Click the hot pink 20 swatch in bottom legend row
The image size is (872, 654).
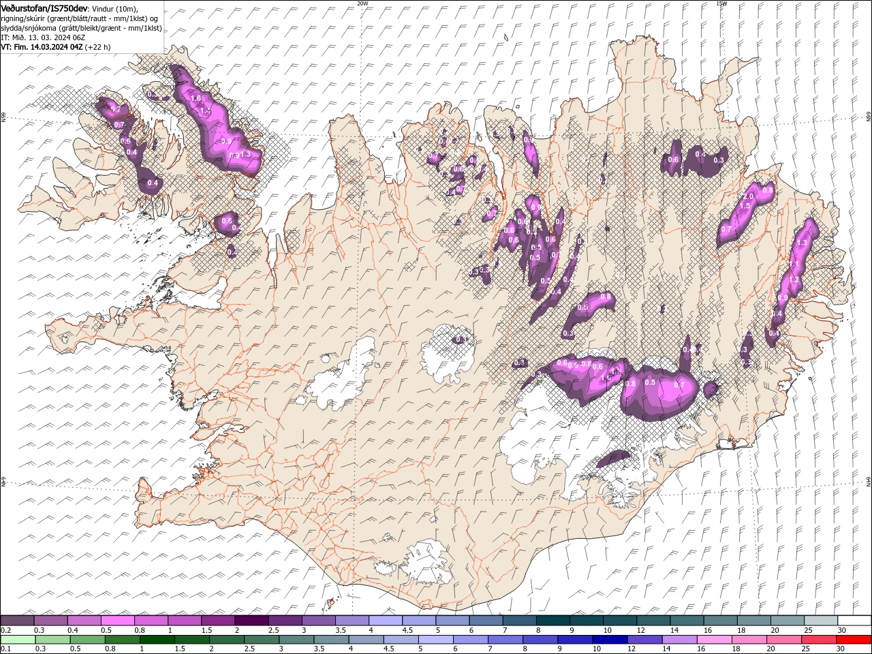(783, 639)
